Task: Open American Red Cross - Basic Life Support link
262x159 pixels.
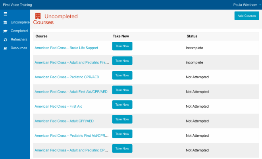Action: [x=66, y=48]
